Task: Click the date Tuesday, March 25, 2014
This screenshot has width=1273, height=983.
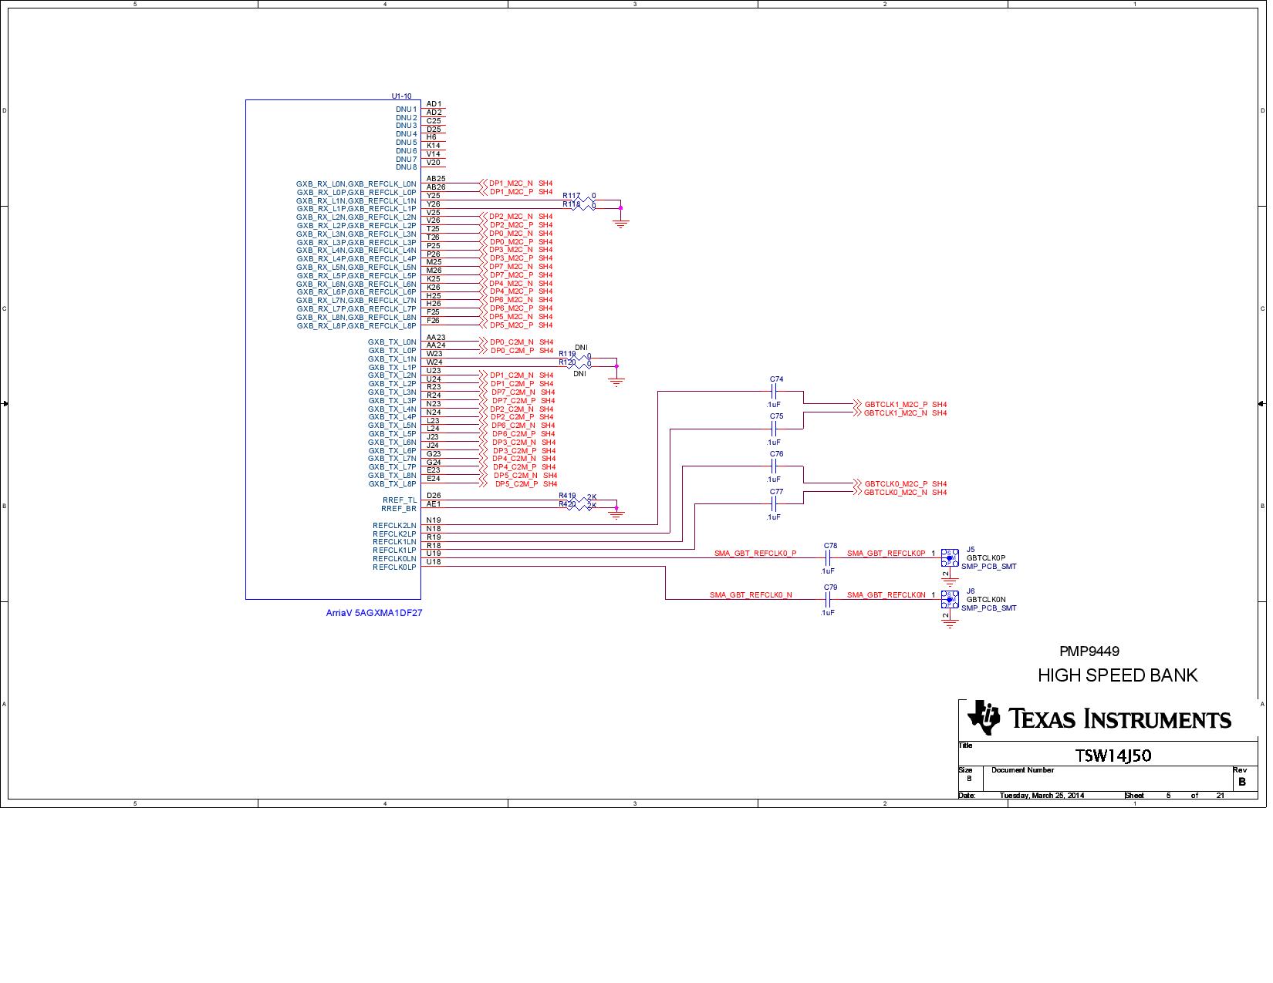Action: tap(1042, 796)
